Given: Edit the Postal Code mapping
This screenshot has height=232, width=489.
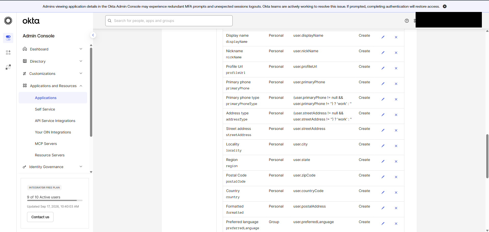Looking at the screenshot, I should pyautogui.click(x=383, y=177).
